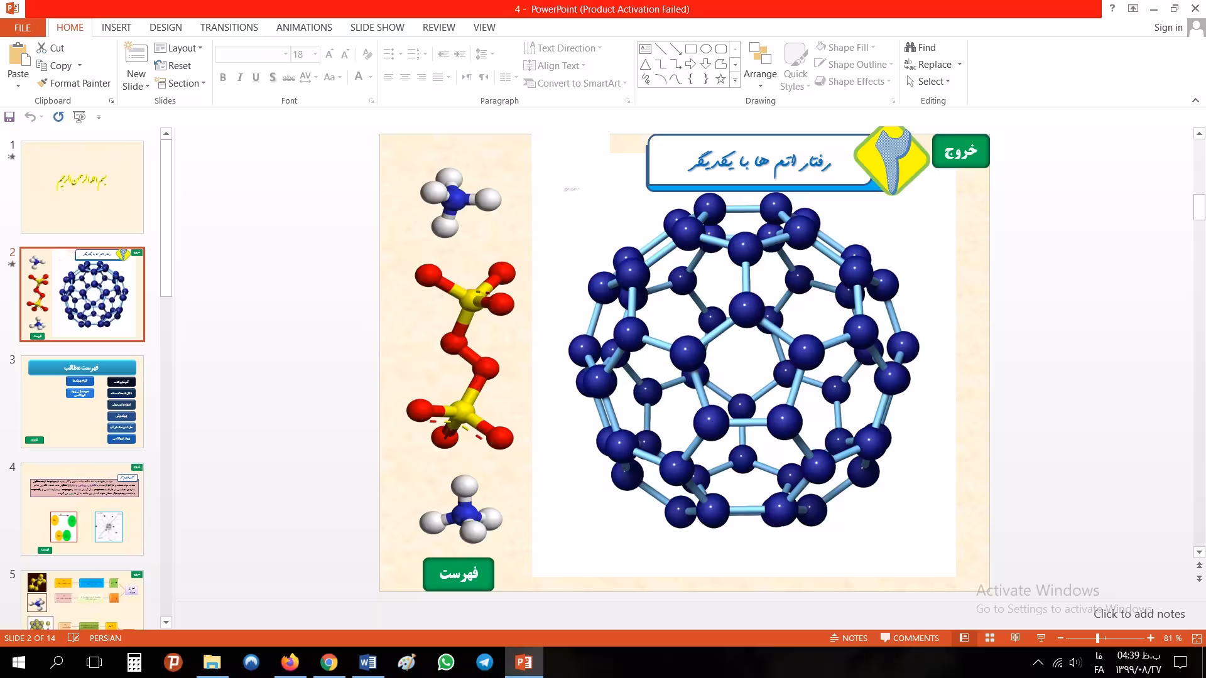Click the NOTES button in status bar
The width and height of the screenshot is (1206, 678).
(849, 638)
